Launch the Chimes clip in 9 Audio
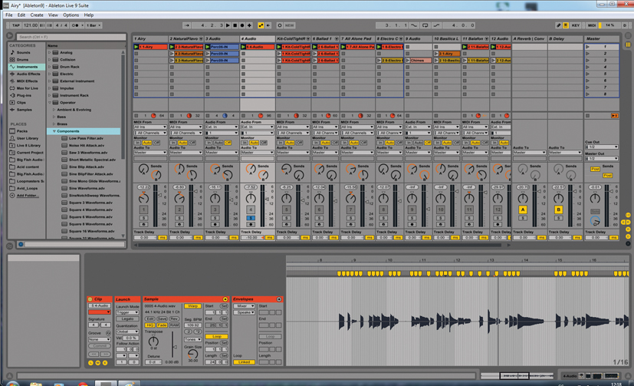634x386 pixels. point(408,61)
